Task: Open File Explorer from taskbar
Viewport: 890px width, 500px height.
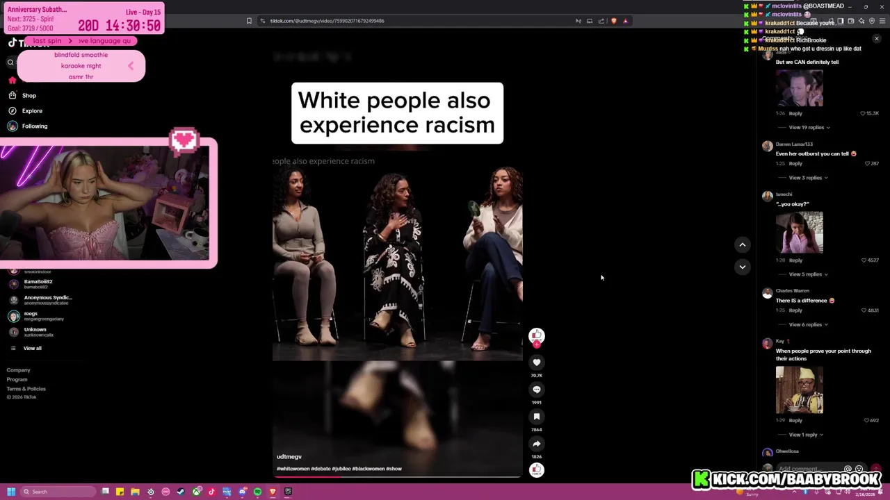Action: coord(135,492)
